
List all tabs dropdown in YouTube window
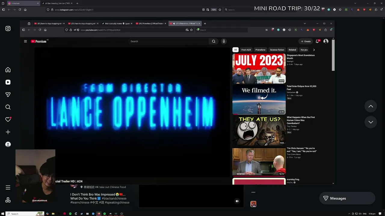tap(305, 23)
